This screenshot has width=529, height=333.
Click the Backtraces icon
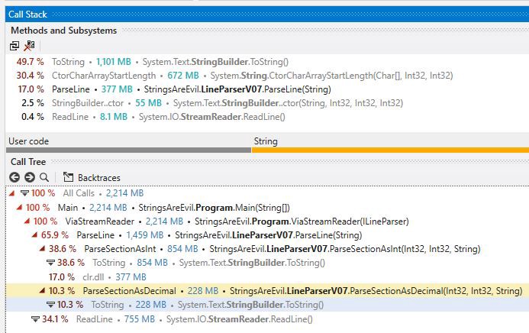click(68, 177)
